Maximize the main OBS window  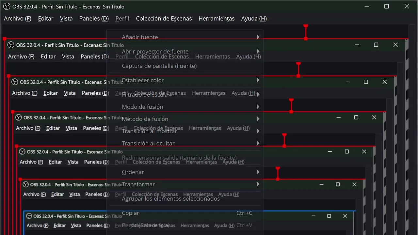point(387,7)
